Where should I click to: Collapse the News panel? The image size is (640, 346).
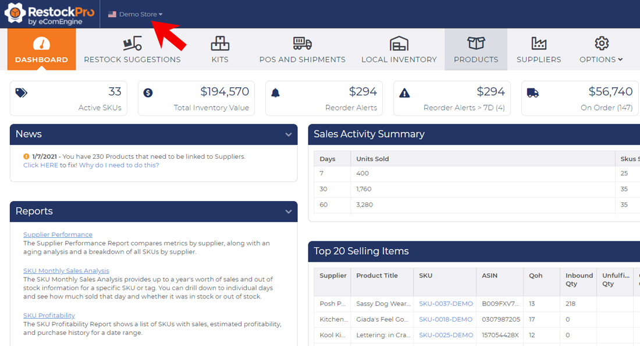pyautogui.click(x=289, y=134)
